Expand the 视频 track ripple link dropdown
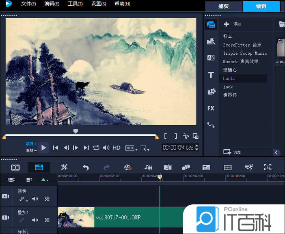The width and height of the screenshot is (285, 234). click(x=24, y=199)
